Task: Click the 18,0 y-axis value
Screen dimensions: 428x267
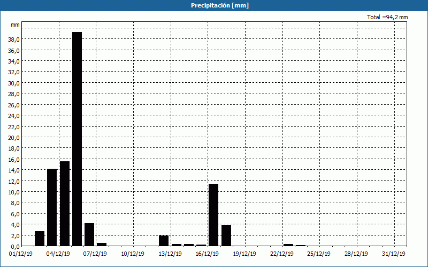Action: click(x=14, y=148)
